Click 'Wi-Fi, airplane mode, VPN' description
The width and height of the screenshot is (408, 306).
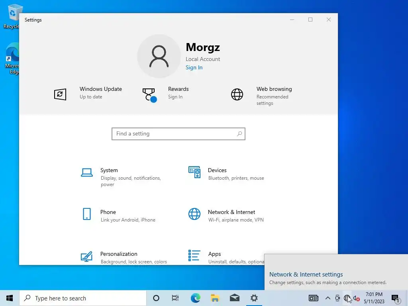click(x=236, y=220)
